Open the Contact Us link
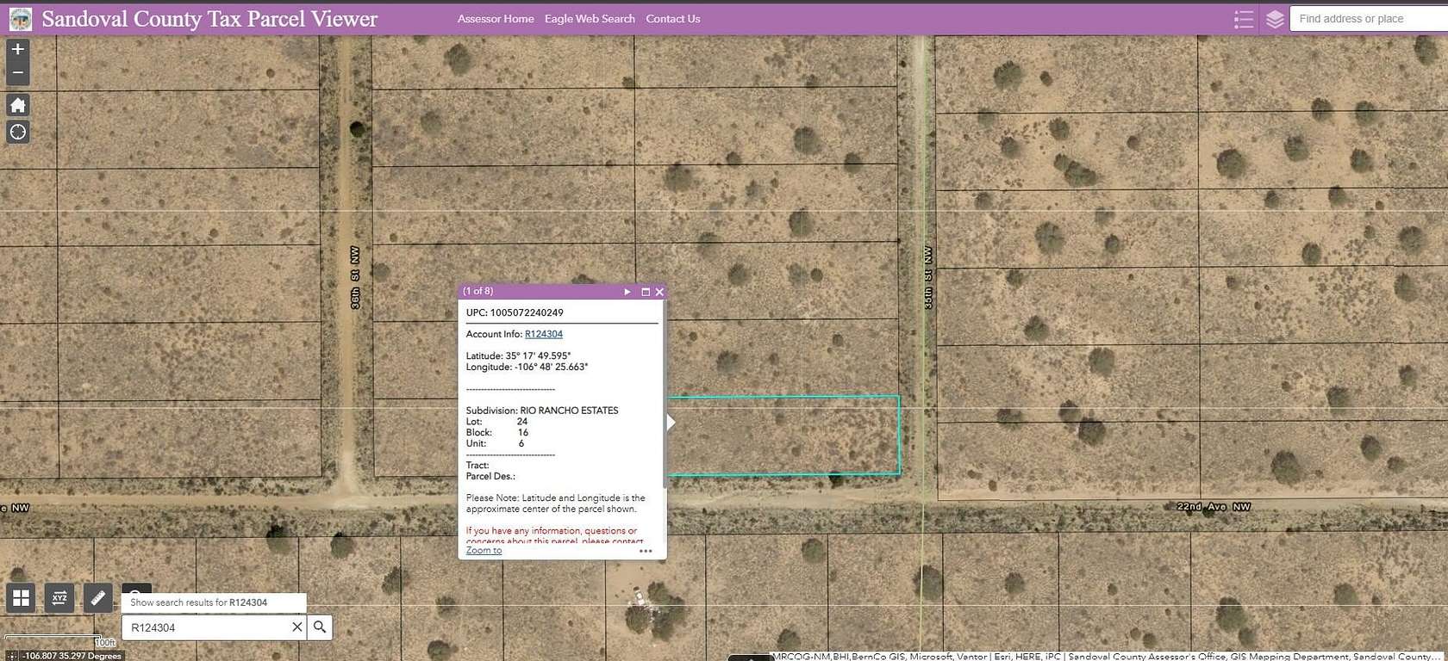Screen dimensions: 1448x661 point(673,19)
